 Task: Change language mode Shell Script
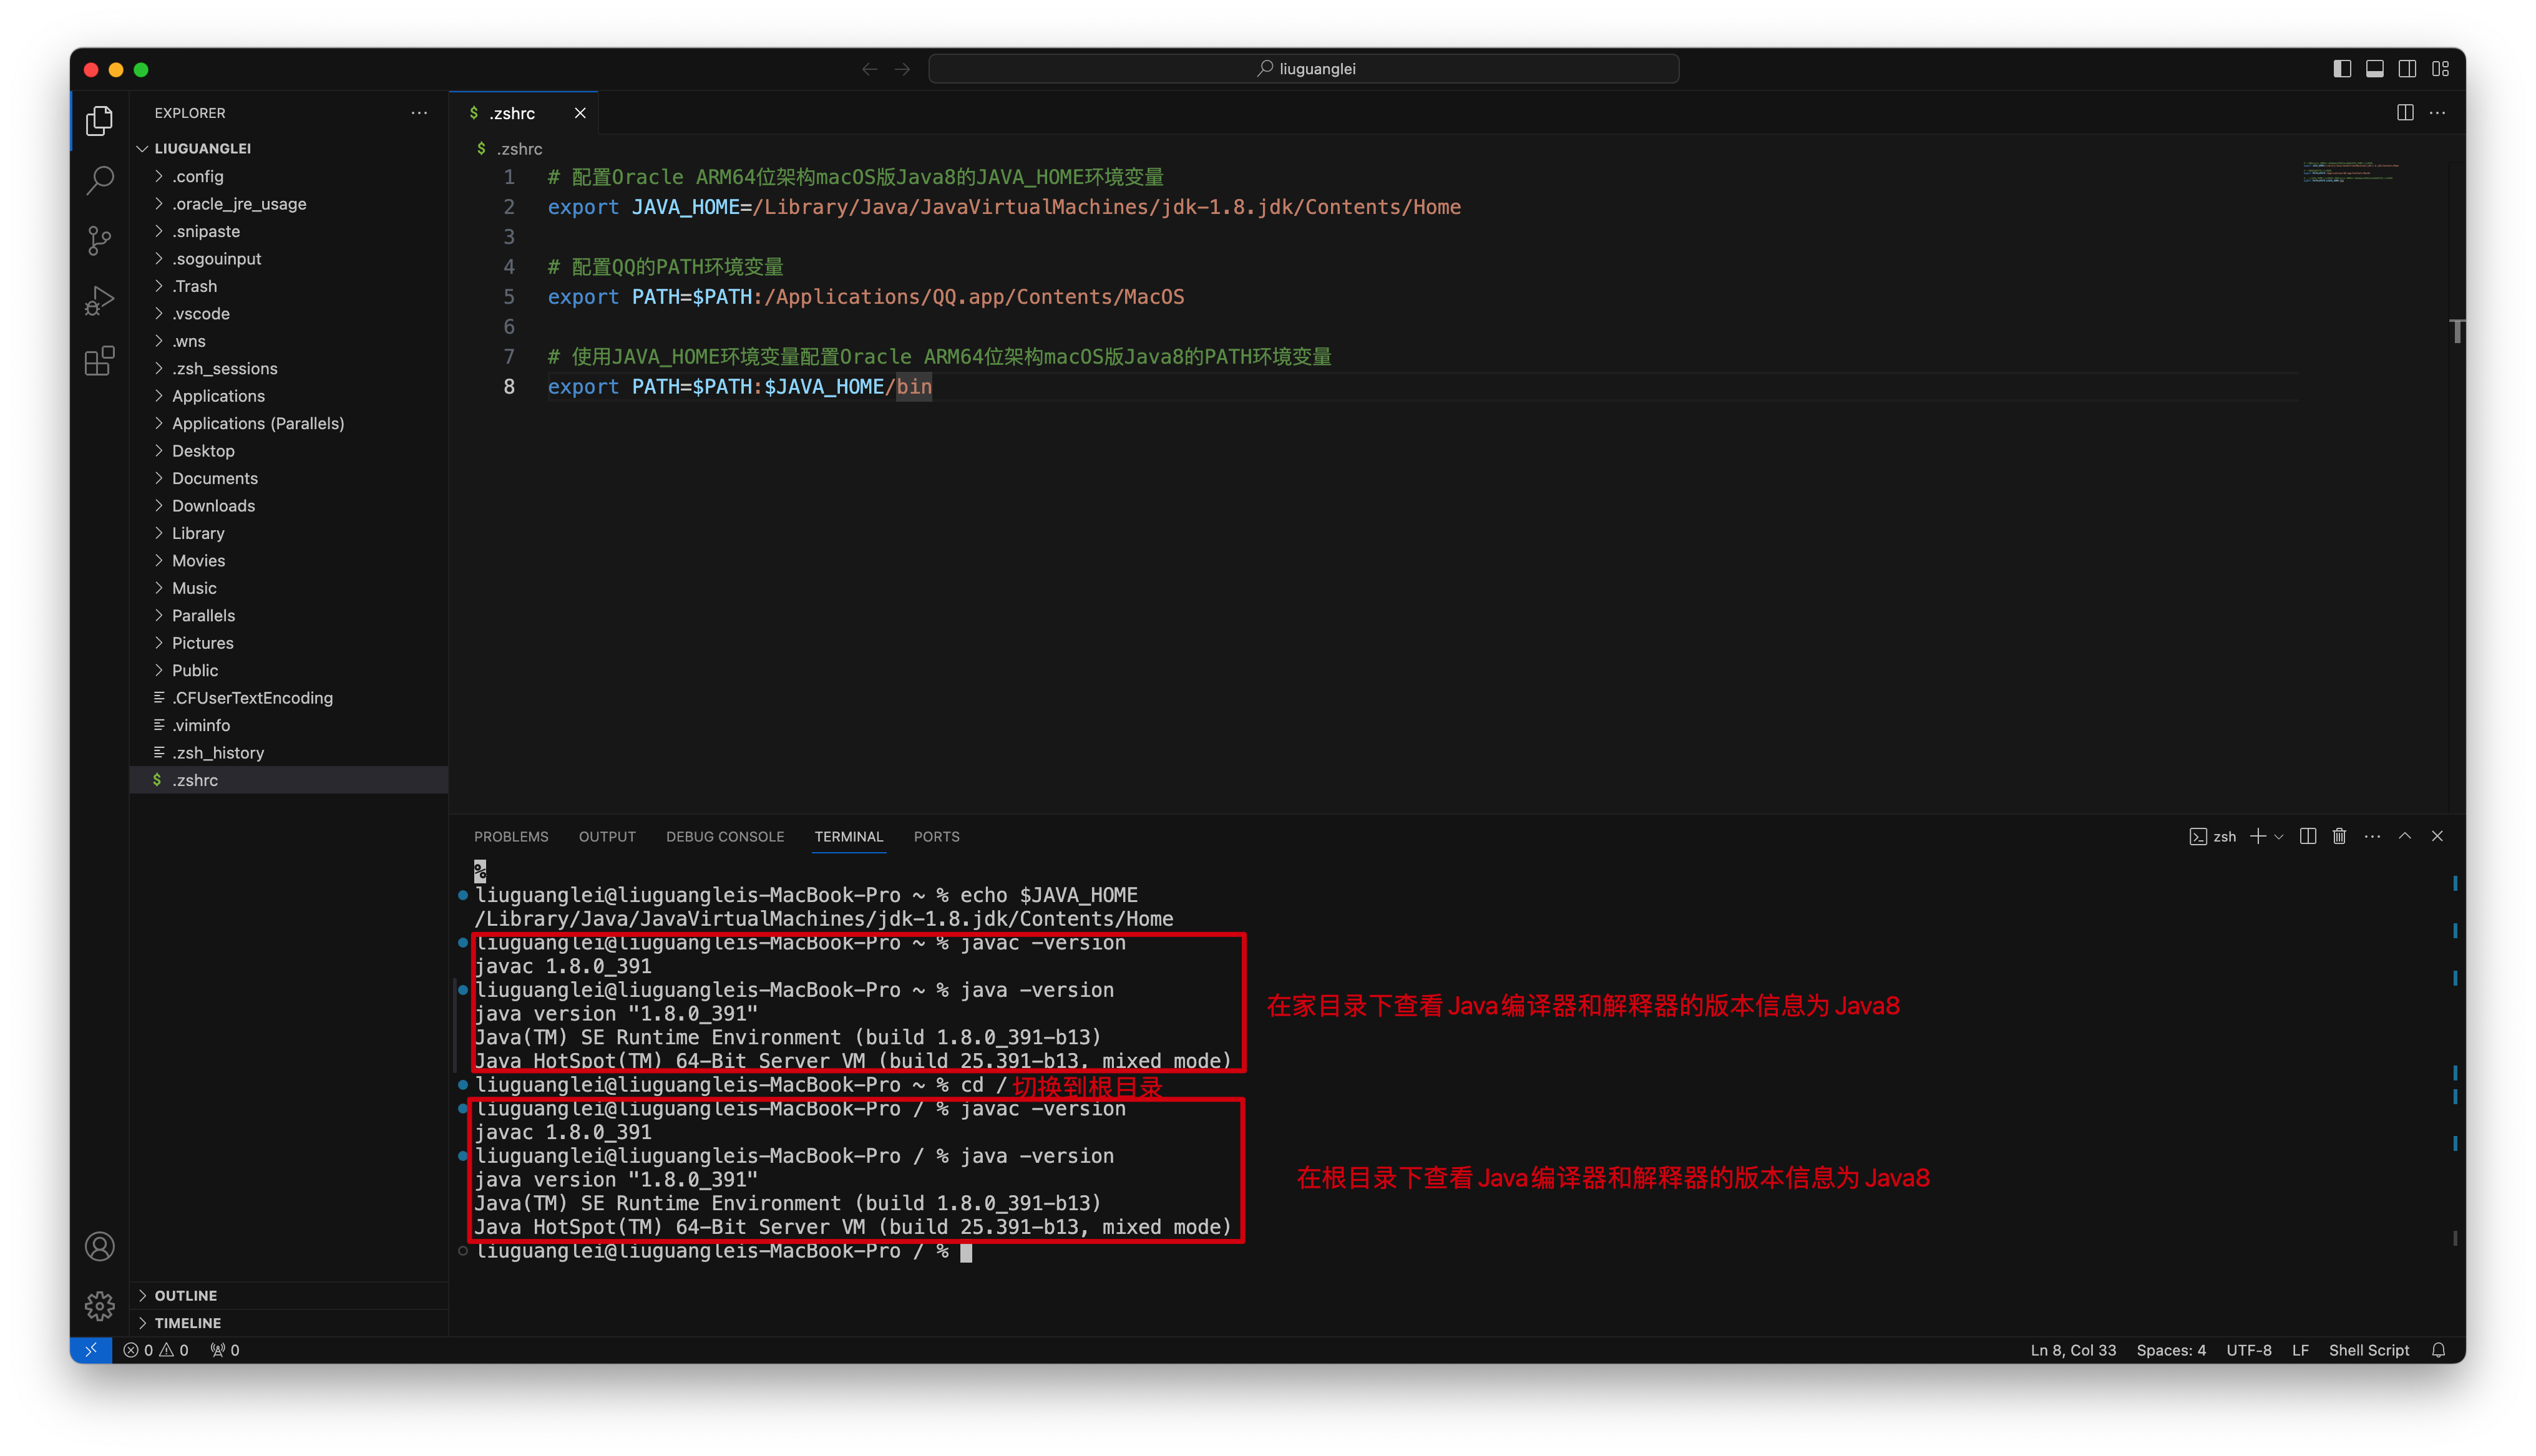(x=2369, y=1350)
